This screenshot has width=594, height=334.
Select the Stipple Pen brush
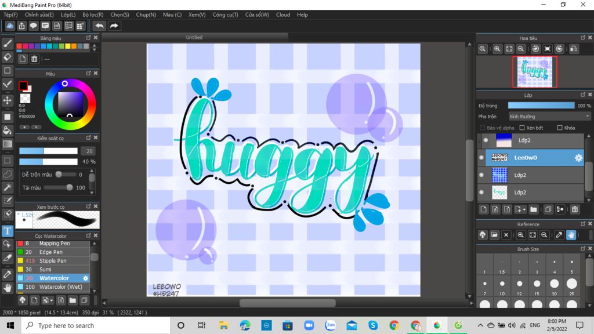53,260
